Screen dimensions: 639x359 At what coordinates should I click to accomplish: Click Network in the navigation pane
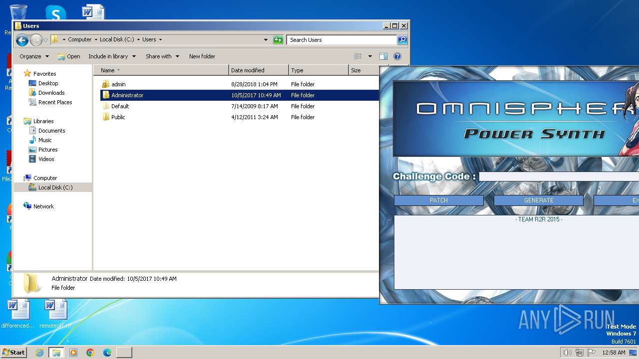tap(43, 206)
